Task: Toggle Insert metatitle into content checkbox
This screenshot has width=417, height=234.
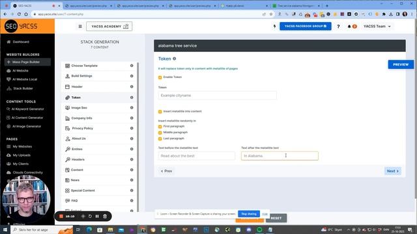Action: tap(160, 112)
